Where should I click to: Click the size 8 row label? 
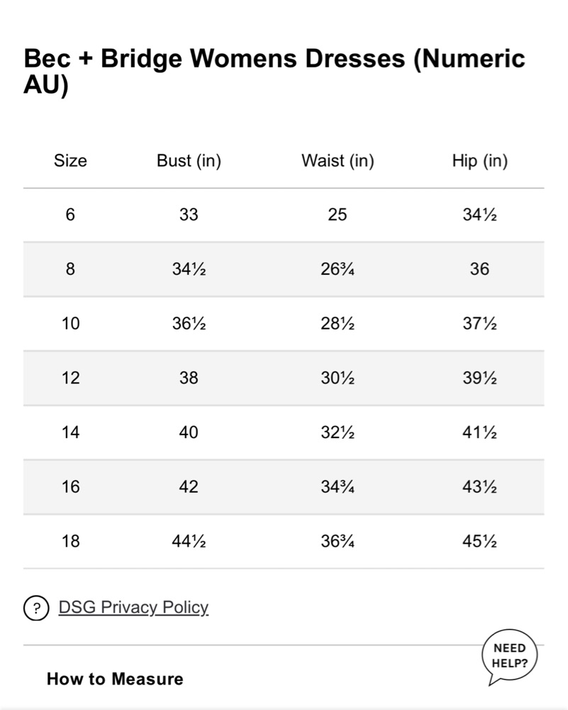70,269
